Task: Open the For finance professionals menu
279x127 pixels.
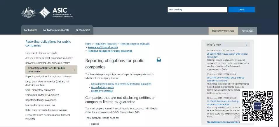Action: [x=56, y=30]
